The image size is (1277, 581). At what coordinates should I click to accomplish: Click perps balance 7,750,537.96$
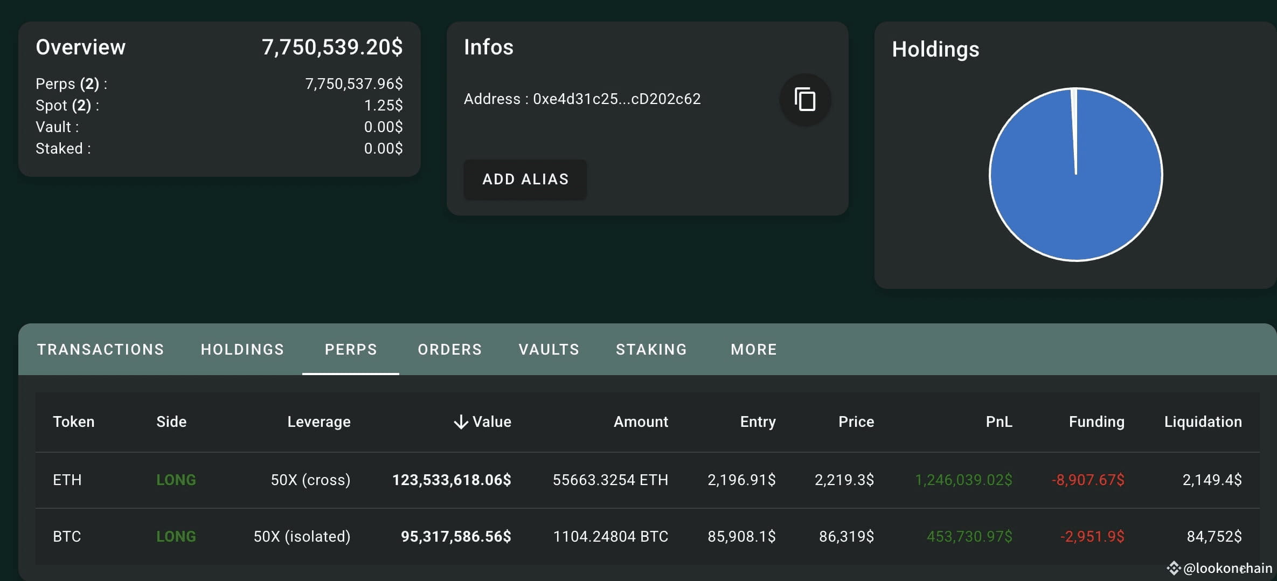pos(354,84)
